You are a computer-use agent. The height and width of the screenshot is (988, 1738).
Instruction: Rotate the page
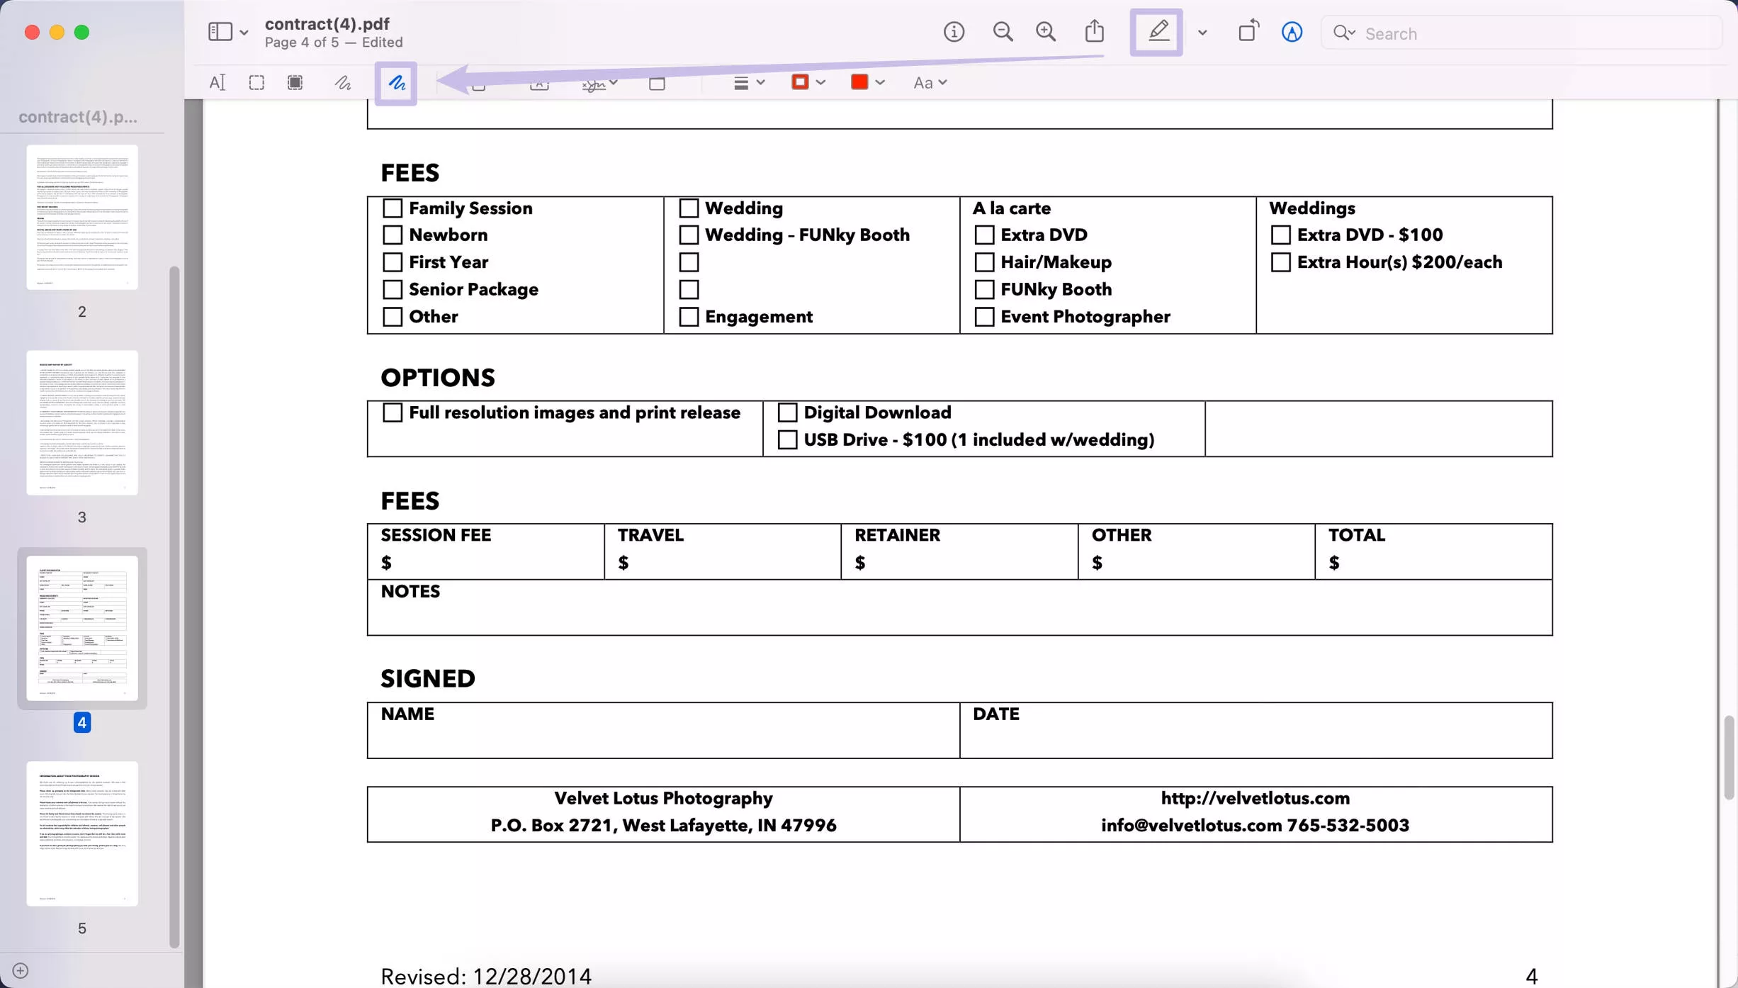point(1247,32)
